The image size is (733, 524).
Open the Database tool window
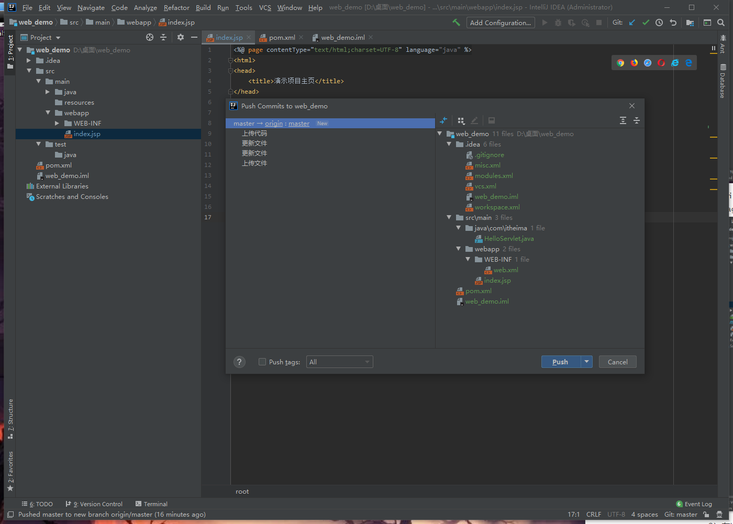point(723,81)
